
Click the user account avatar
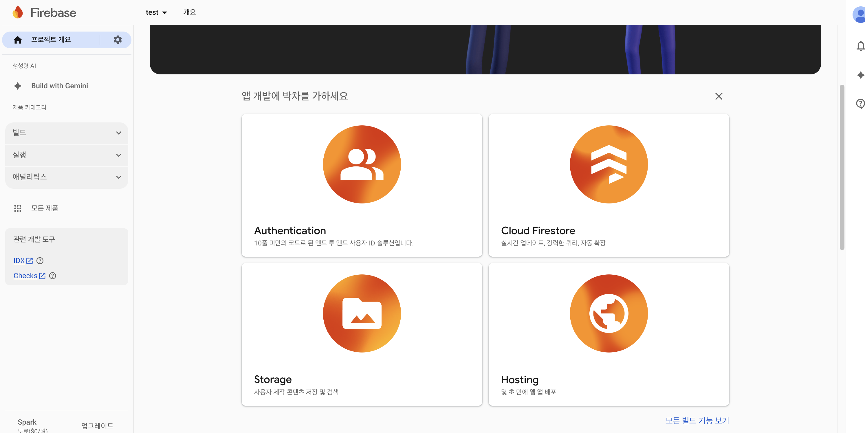859,15
